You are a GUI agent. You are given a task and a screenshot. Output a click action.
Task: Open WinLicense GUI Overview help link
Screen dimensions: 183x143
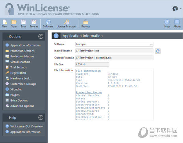click(x=24, y=126)
